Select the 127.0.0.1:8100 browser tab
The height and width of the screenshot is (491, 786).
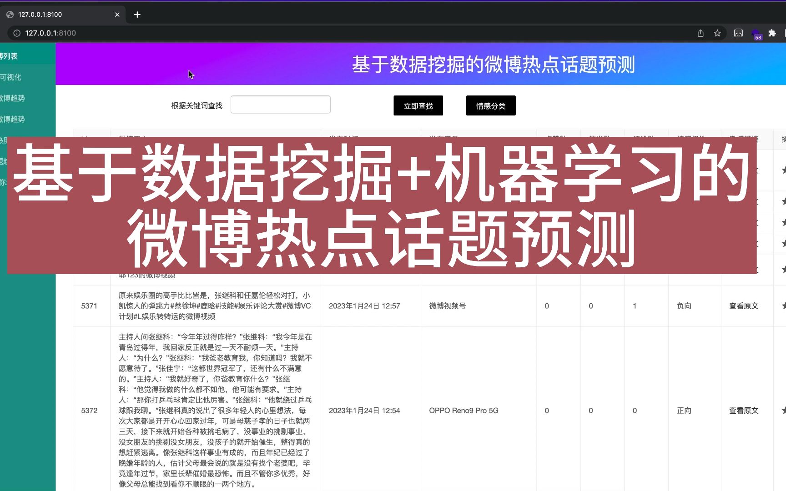[63, 15]
